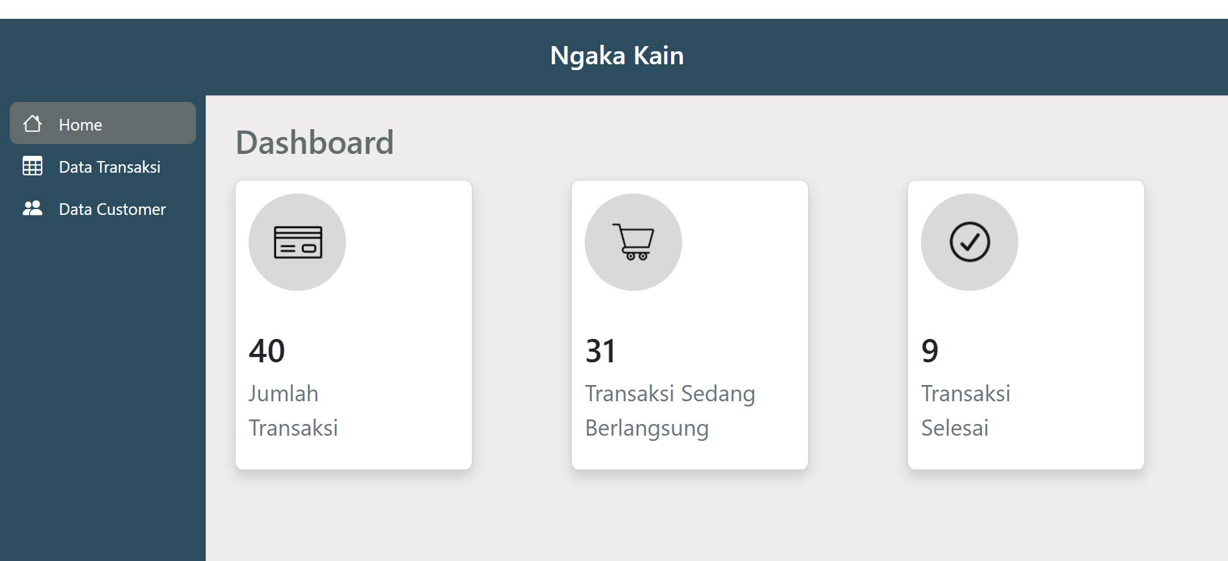Click the Jumlah Transaksi label
1228x561 pixels.
293,410
